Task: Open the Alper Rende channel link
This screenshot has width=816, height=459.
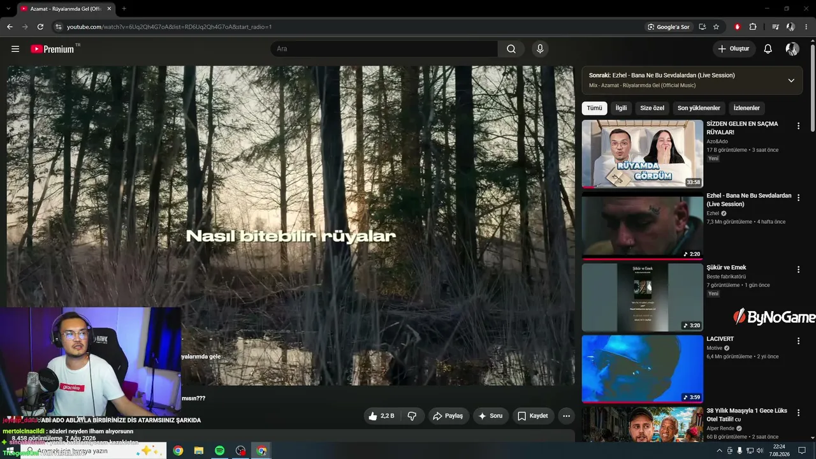Action: (x=720, y=428)
